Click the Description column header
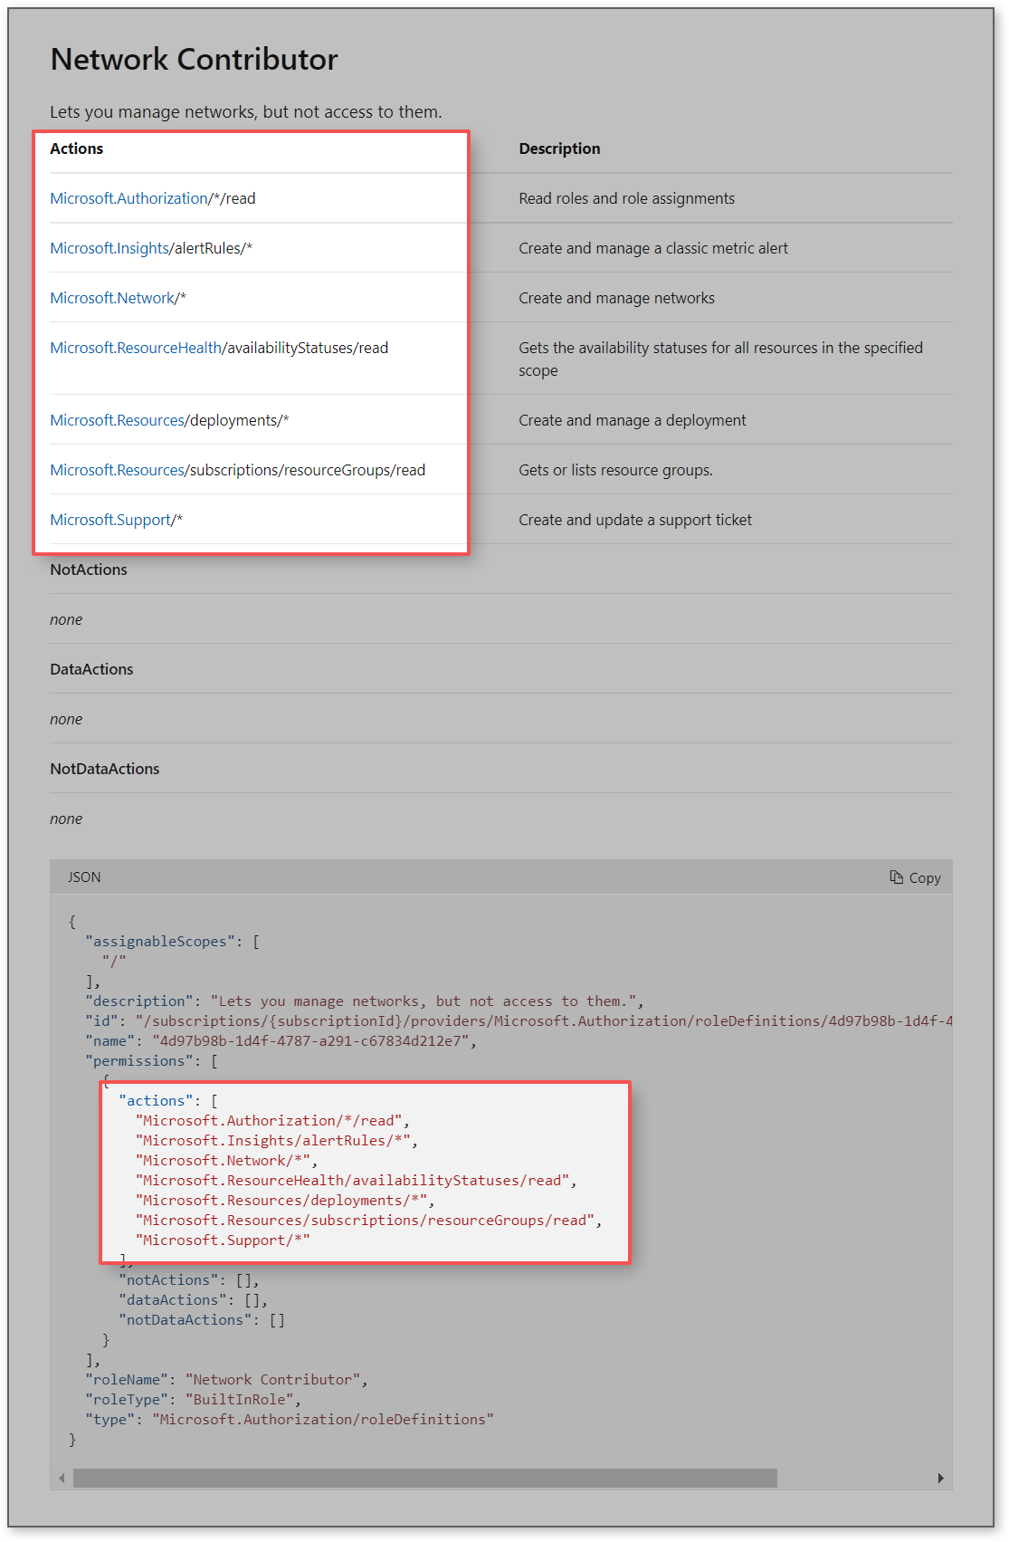The width and height of the screenshot is (1009, 1542). click(x=559, y=148)
